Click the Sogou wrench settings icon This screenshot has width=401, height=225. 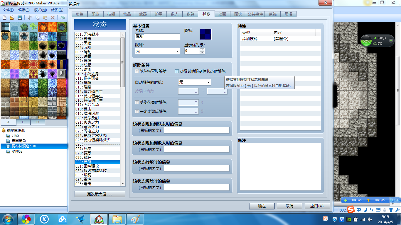click(397, 210)
